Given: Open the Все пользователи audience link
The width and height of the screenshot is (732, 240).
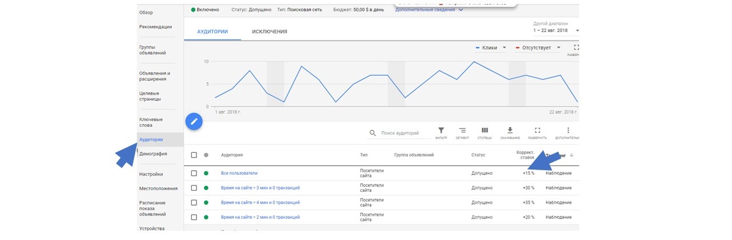Looking at the screenshot, I should [239, 173].
